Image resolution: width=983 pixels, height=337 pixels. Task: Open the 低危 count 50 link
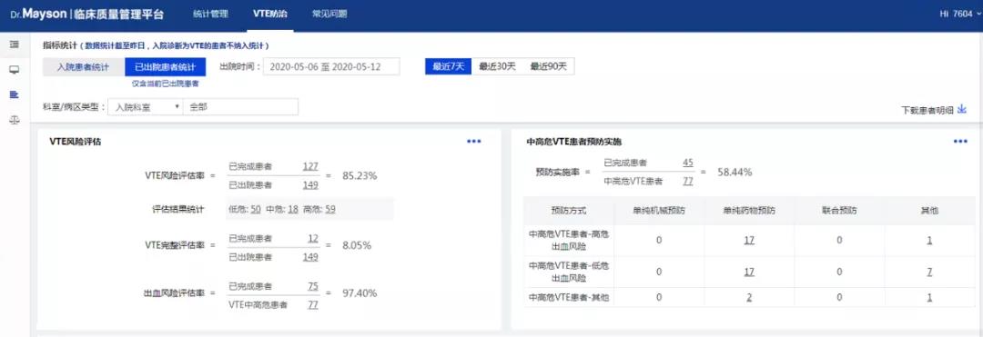coord(256,210)
